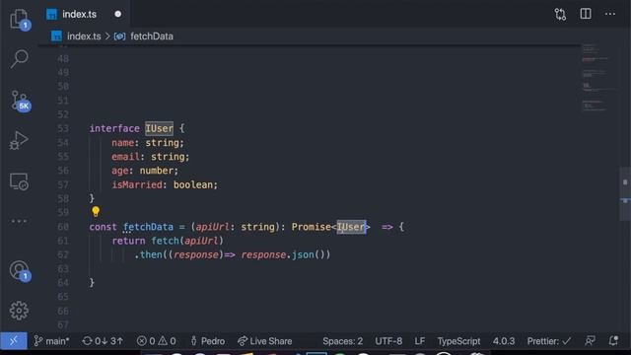Select language mode TypeScript
This screenshot has width=631, height=355.
(458, 341)
